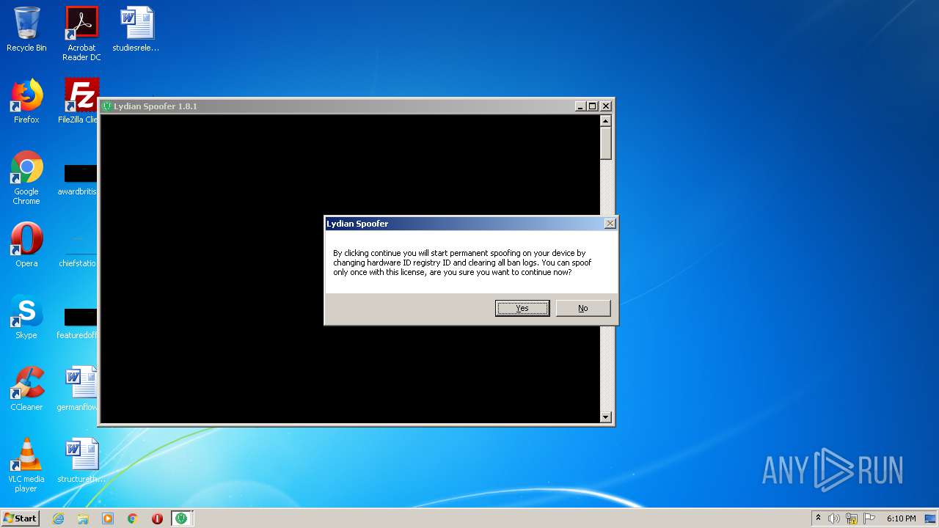Minimize the Lydian Spoofer 1.8.1 window
Screen dimensions: 939x528
click(x=580, y=106)
